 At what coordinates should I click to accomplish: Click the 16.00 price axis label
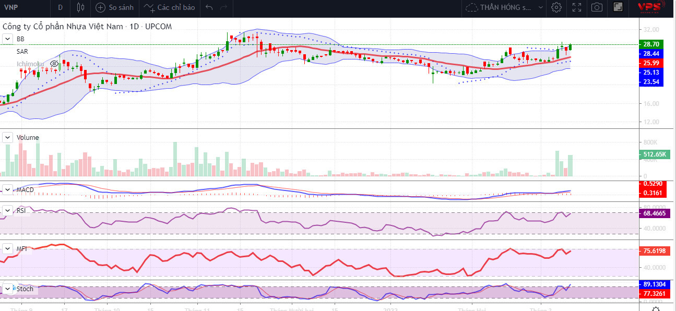[651, 104]
